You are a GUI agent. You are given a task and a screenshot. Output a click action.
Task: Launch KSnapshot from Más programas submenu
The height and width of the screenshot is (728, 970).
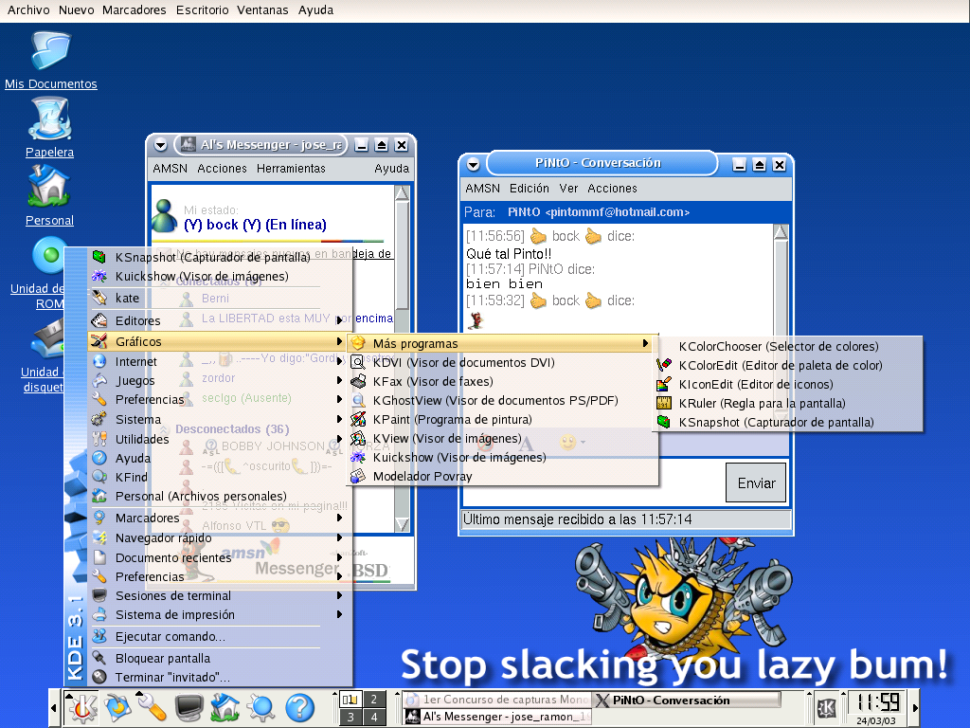coord(788,422)
